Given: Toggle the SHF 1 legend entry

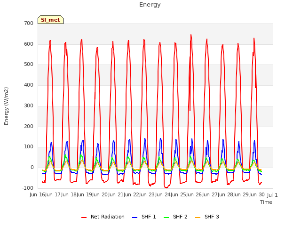Looking at the screenshot, I should click(x=144, y=217).
